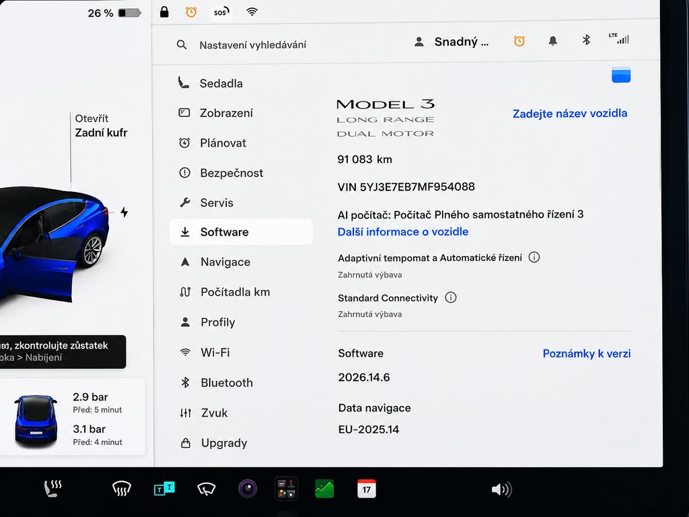Go to Bezpečnost settings

pos(241,173)
